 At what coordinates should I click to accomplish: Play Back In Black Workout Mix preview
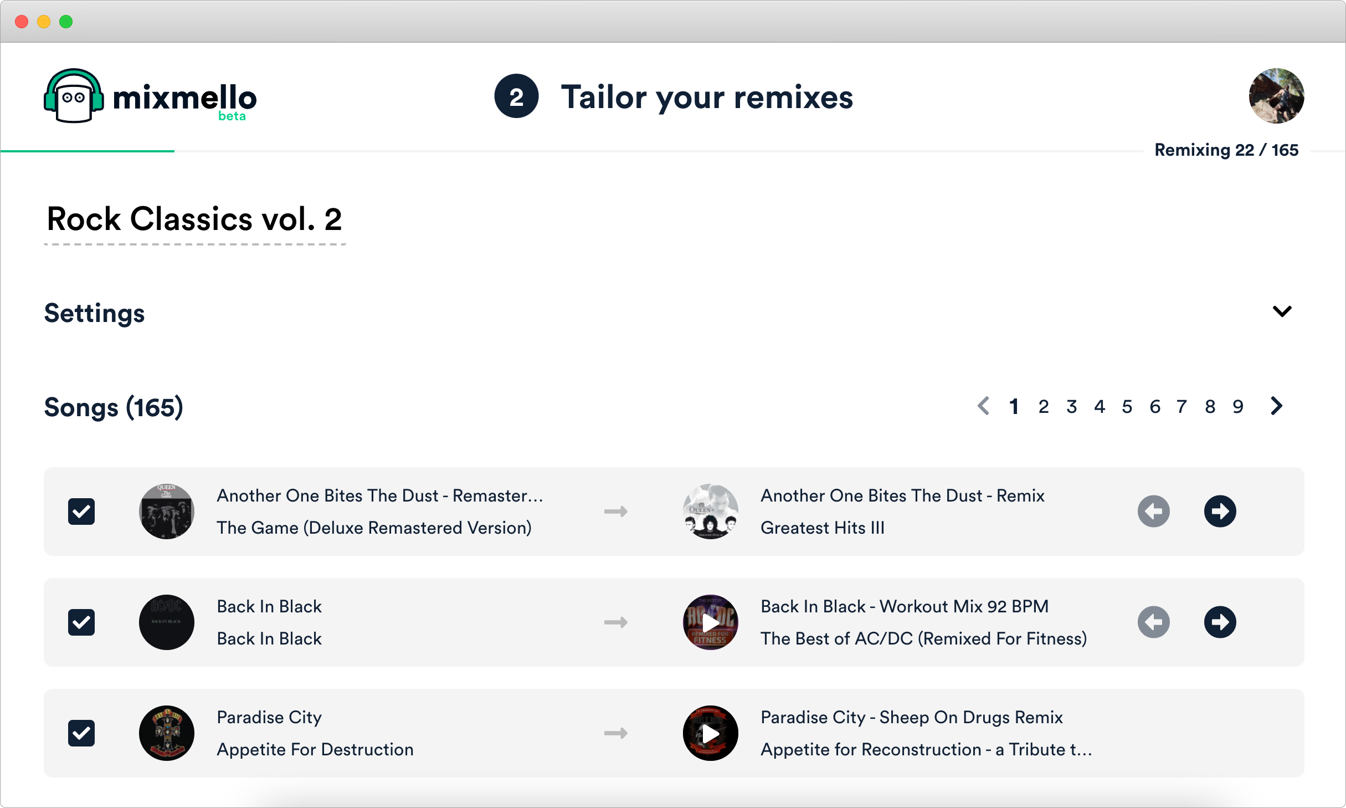coord(710,622)
